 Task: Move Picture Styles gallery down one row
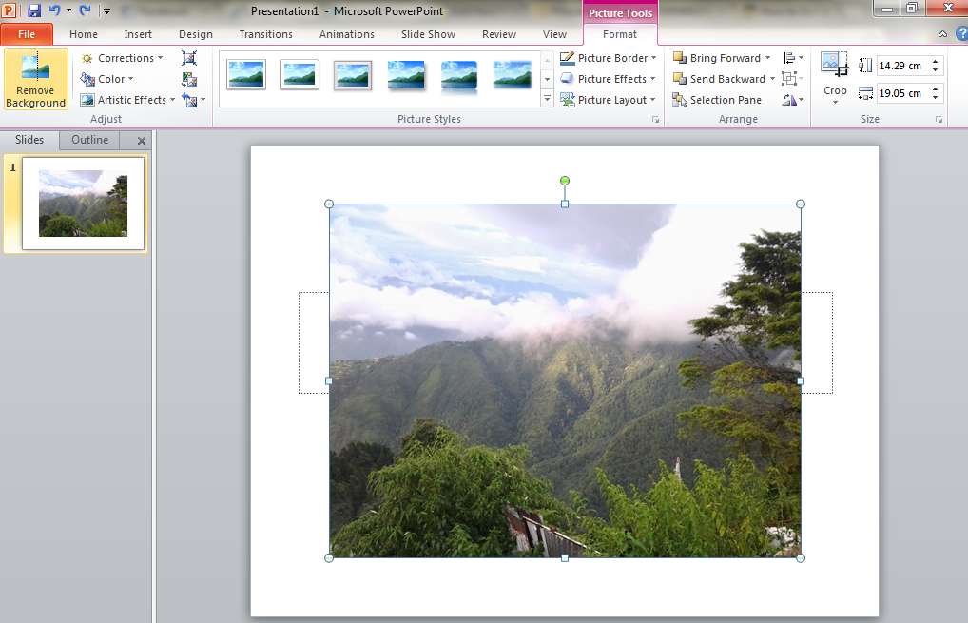point(547,79)
